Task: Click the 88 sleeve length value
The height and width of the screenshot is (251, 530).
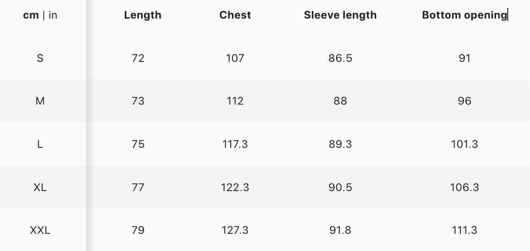Action: [340, 101]
